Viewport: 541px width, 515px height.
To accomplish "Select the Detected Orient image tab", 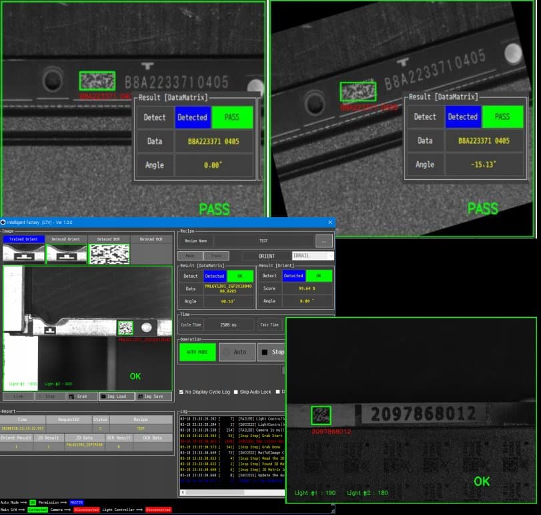I will pyautogui.click(x=65, y=239).
